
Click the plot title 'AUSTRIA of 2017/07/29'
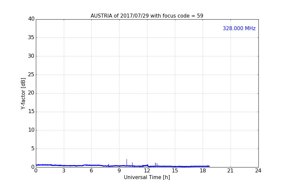[120, 16]
